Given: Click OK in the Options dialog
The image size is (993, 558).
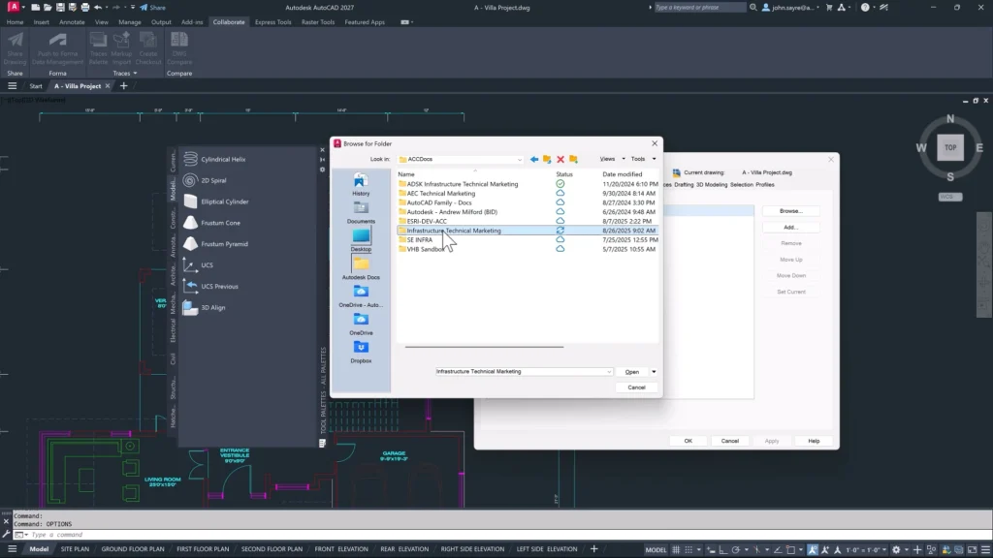Looking at the screenshot, I should [689, 441].
